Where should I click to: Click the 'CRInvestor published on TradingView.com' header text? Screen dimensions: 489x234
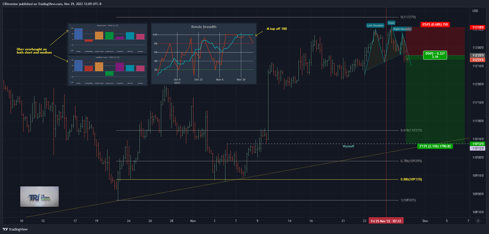(32, 3)
